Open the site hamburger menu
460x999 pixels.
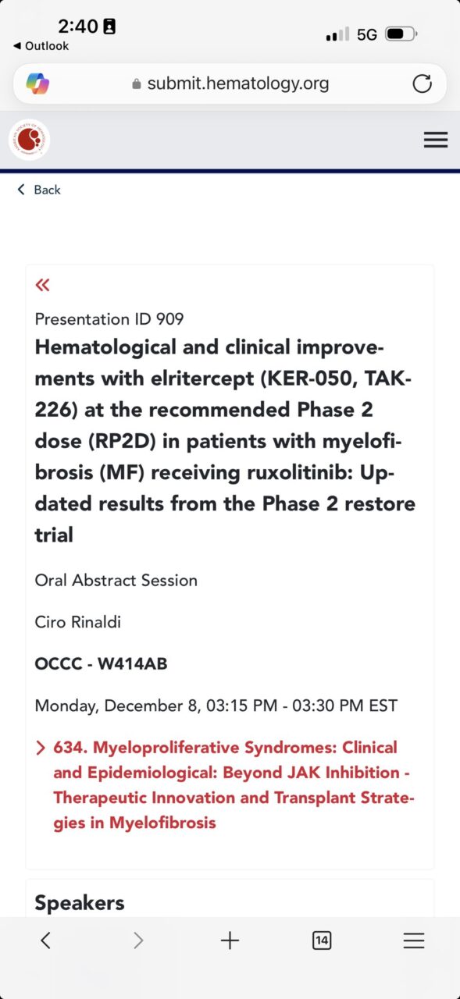tap(435, 139)
